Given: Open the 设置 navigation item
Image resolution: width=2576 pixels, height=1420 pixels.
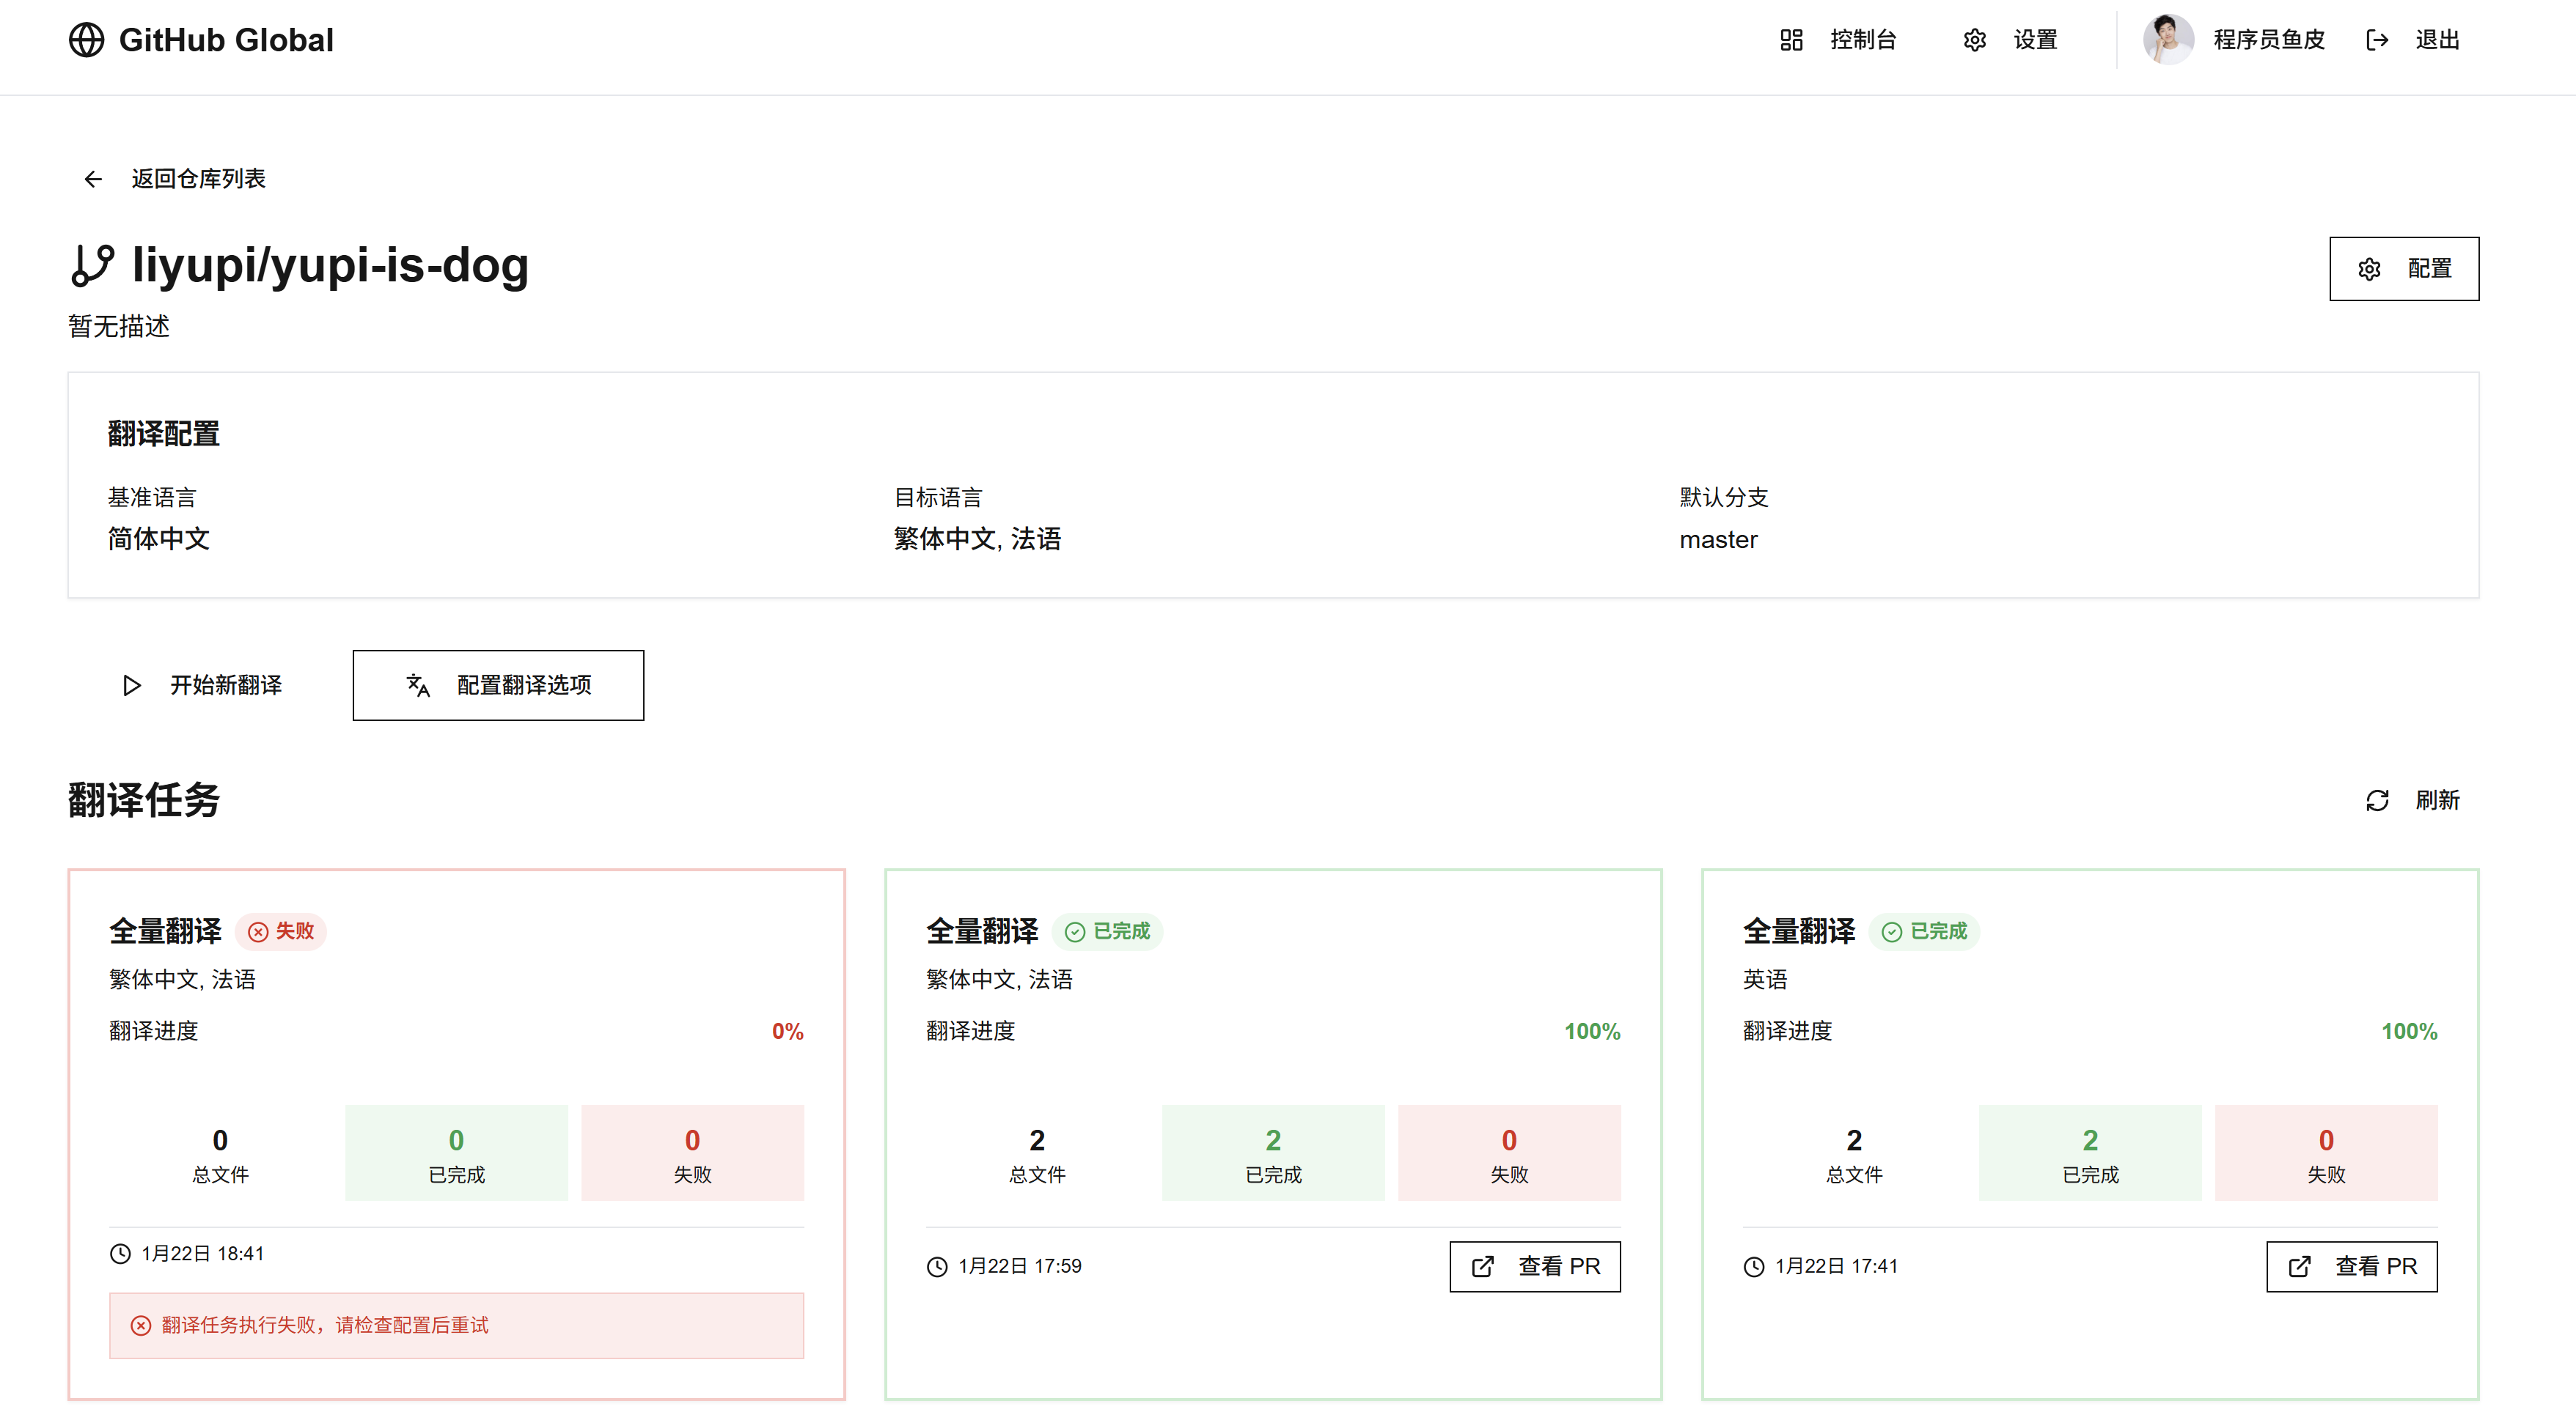Looking at the screenshot, I should point(2034,40).
